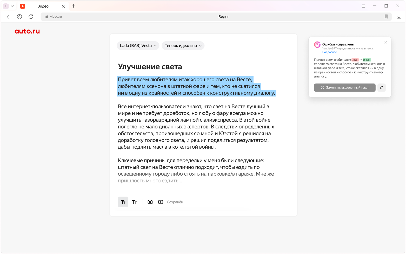Select the bold heading style icon
The height and width of the screenshot is (254, 406).
click(135, 202)
